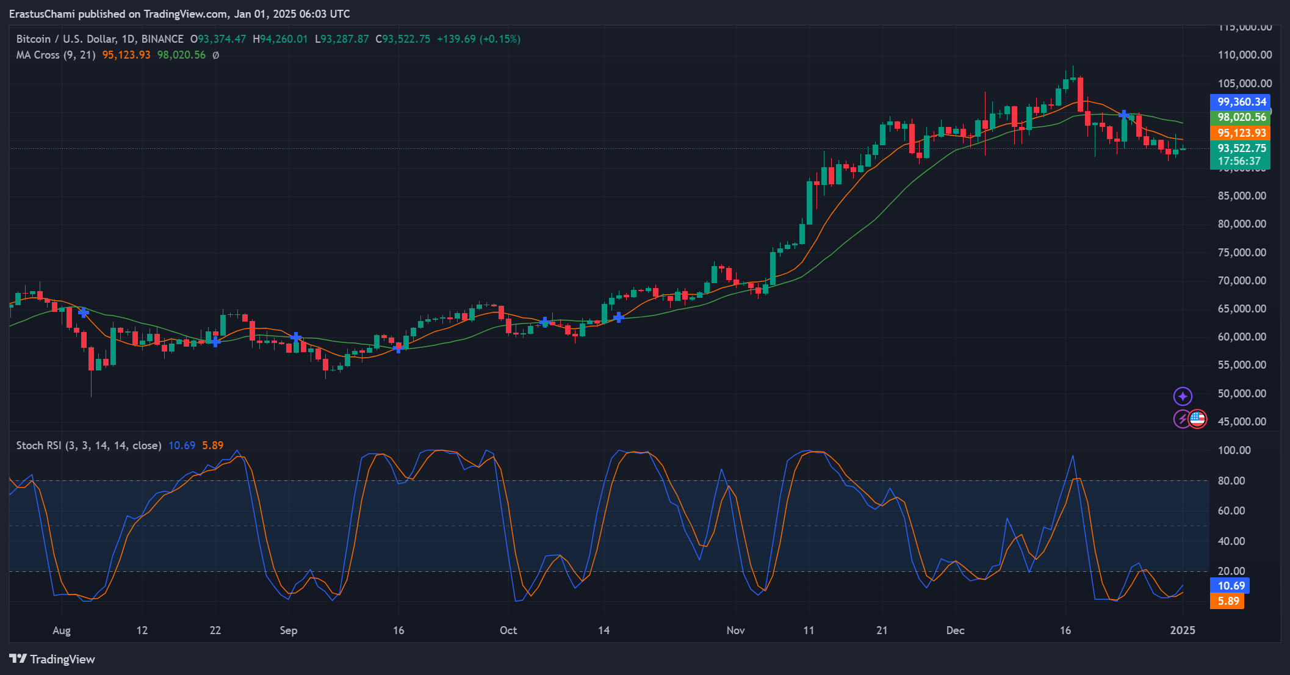This screenshot has width=1290, height=675.
Task: Click the 93,522.75 current price label
Action: pos(1240,148)
